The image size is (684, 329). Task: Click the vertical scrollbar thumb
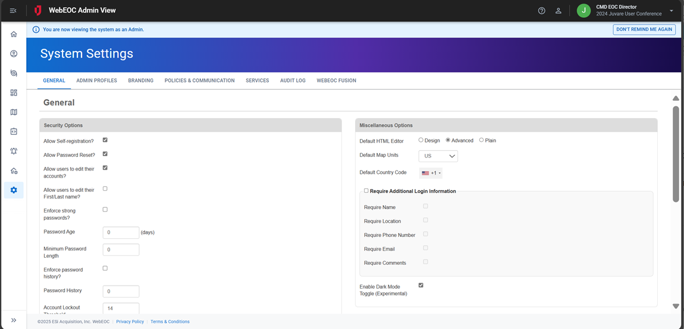tap(676, 153)
